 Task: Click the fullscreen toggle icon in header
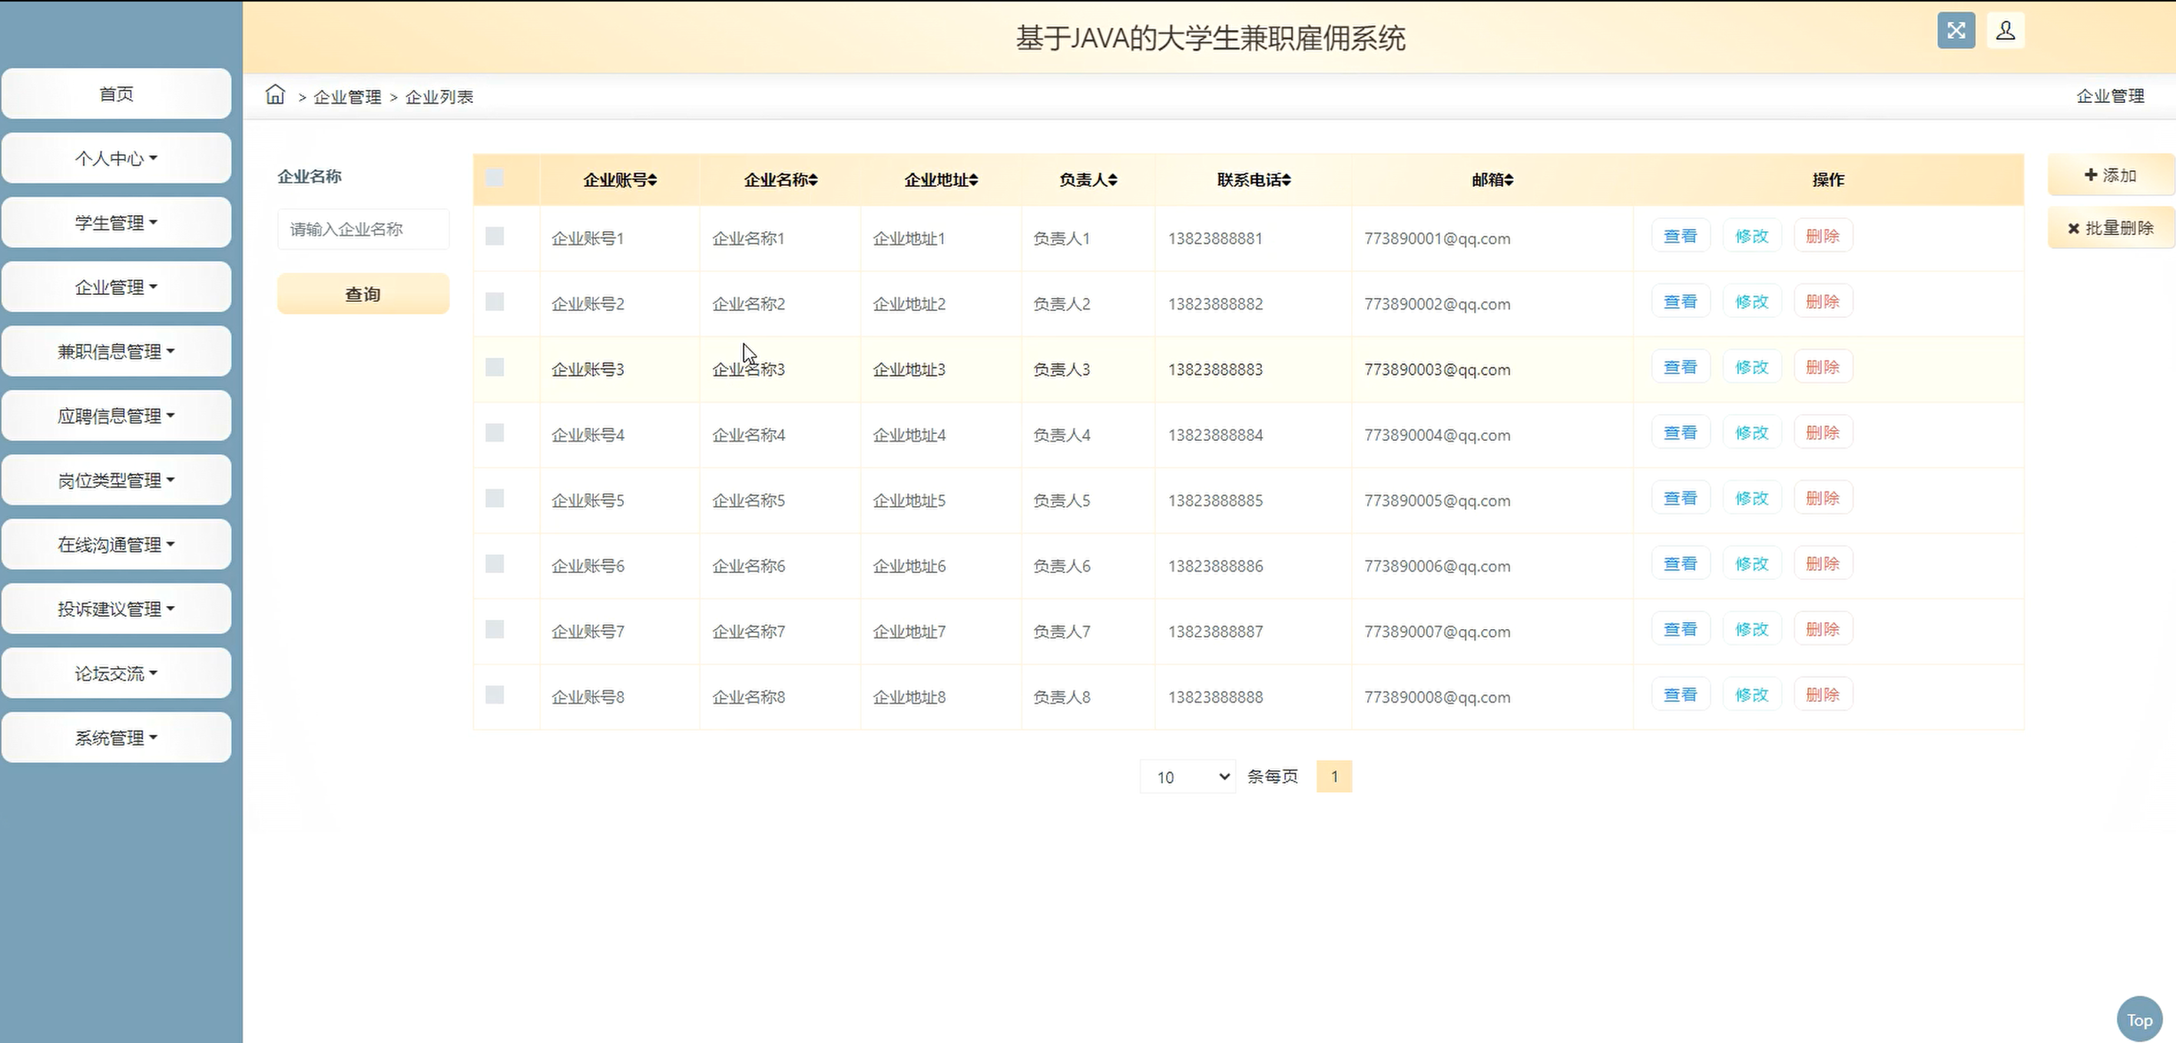(1956, 31)
